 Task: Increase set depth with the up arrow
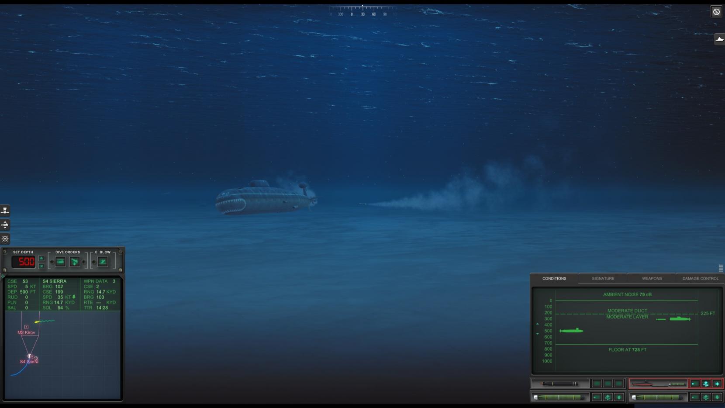click(41, 258)
